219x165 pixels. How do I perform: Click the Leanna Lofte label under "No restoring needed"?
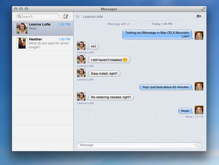tap(85, 103)
